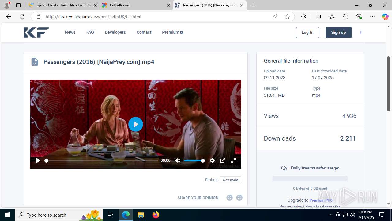Screen dimensions: 392x221
Task: Select the Passengers (2016) tab
Action: coord(210,5)
